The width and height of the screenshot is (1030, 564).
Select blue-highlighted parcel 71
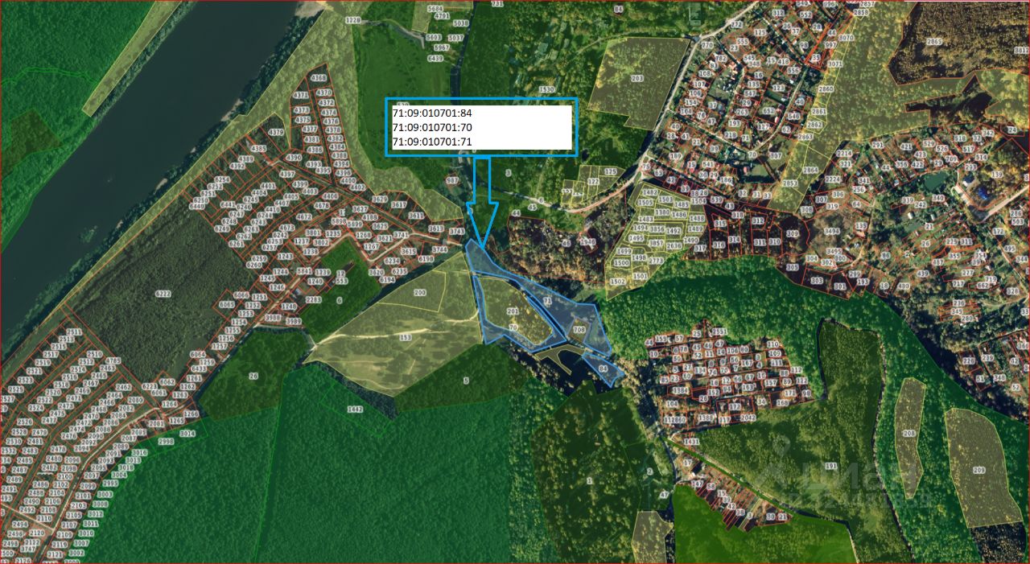coord(547,300)
